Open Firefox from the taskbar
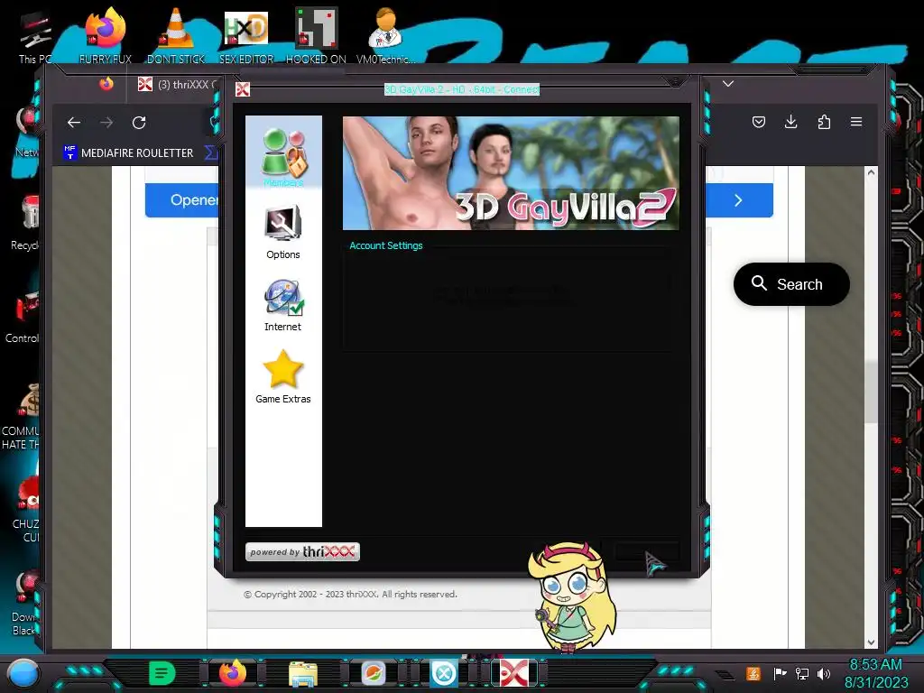Image resolution: width=924 pixels, height=693 pixels. (232, 673)
